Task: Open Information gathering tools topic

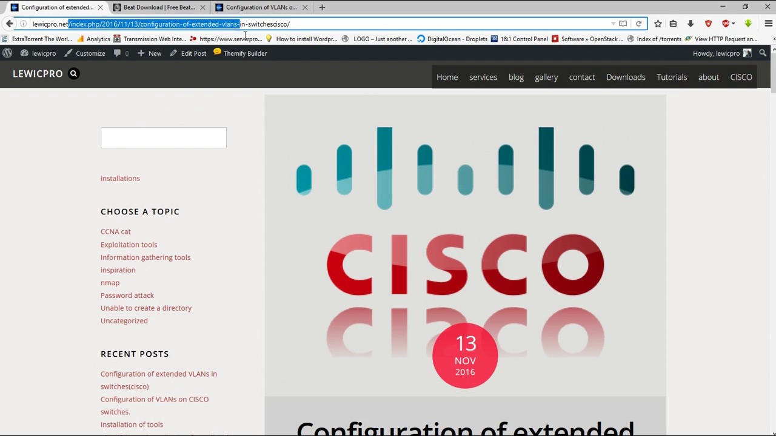Action: coord(145,257)
